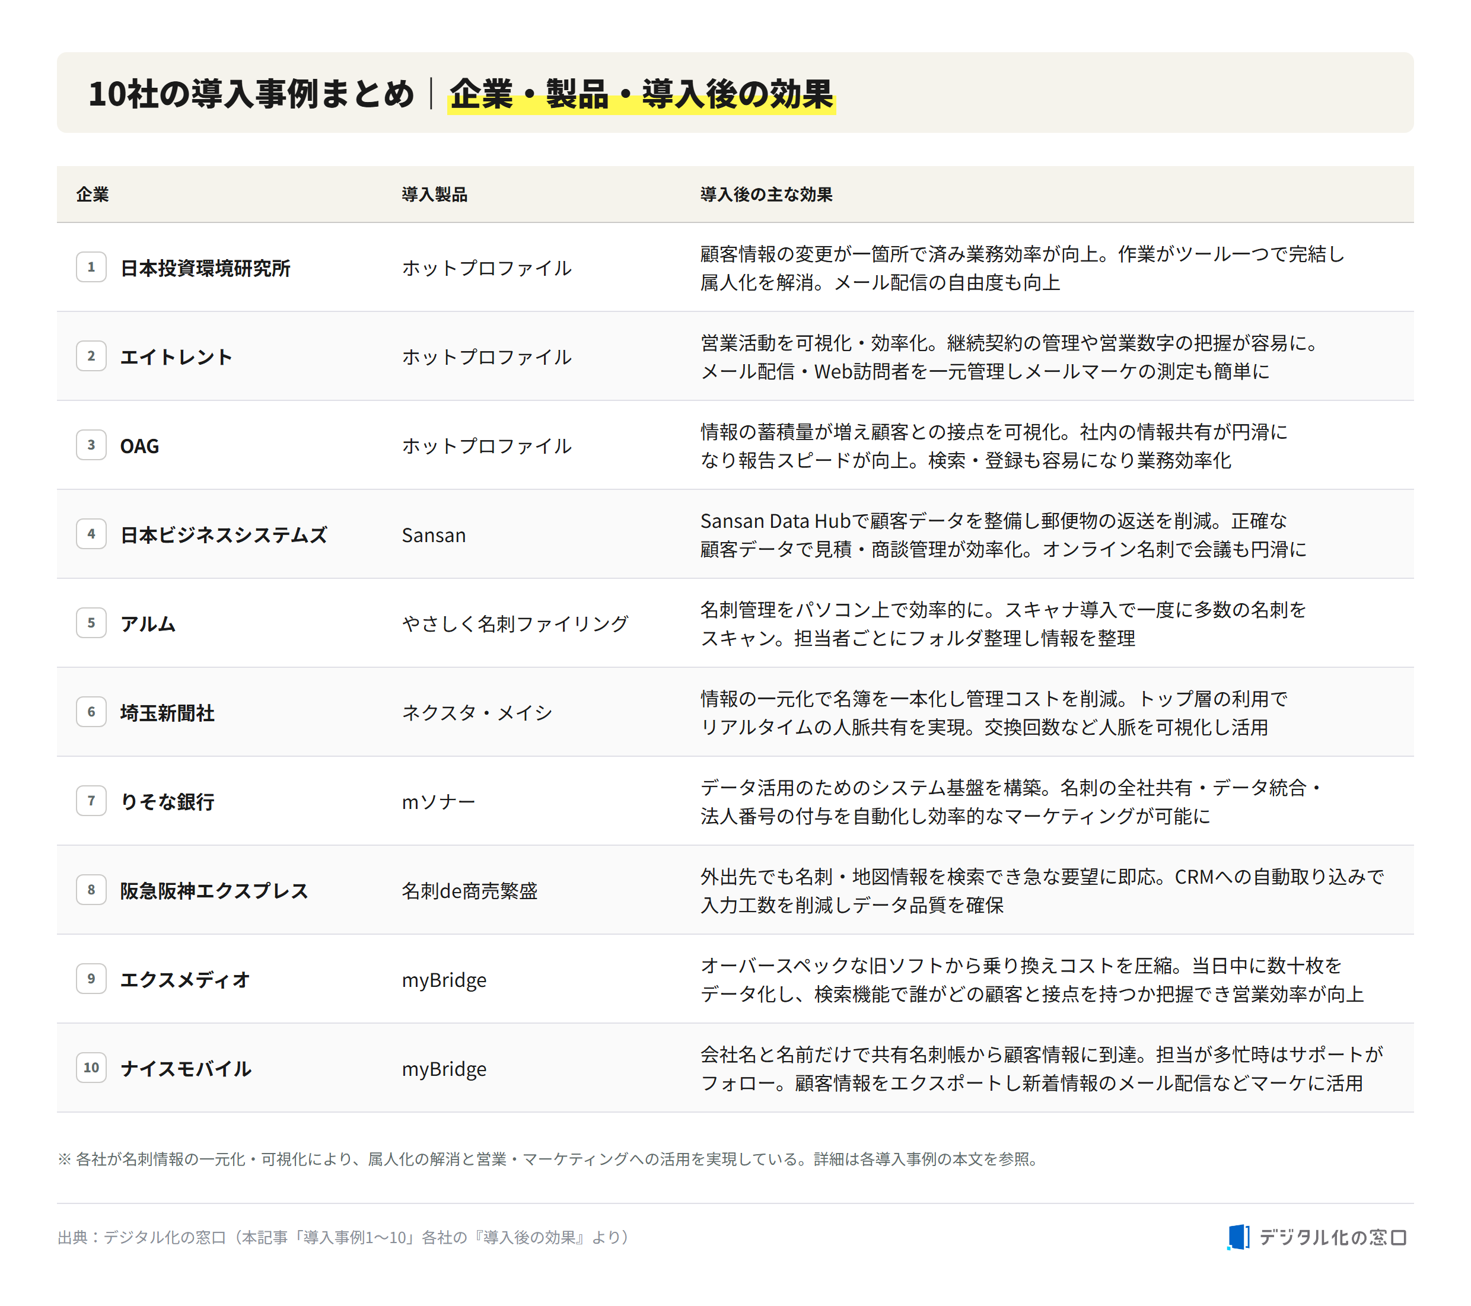Click the effect text starting 名刺管理をパソコン上で
Viewport: 1471px width, 1306px height.
tap(1004, 624)
